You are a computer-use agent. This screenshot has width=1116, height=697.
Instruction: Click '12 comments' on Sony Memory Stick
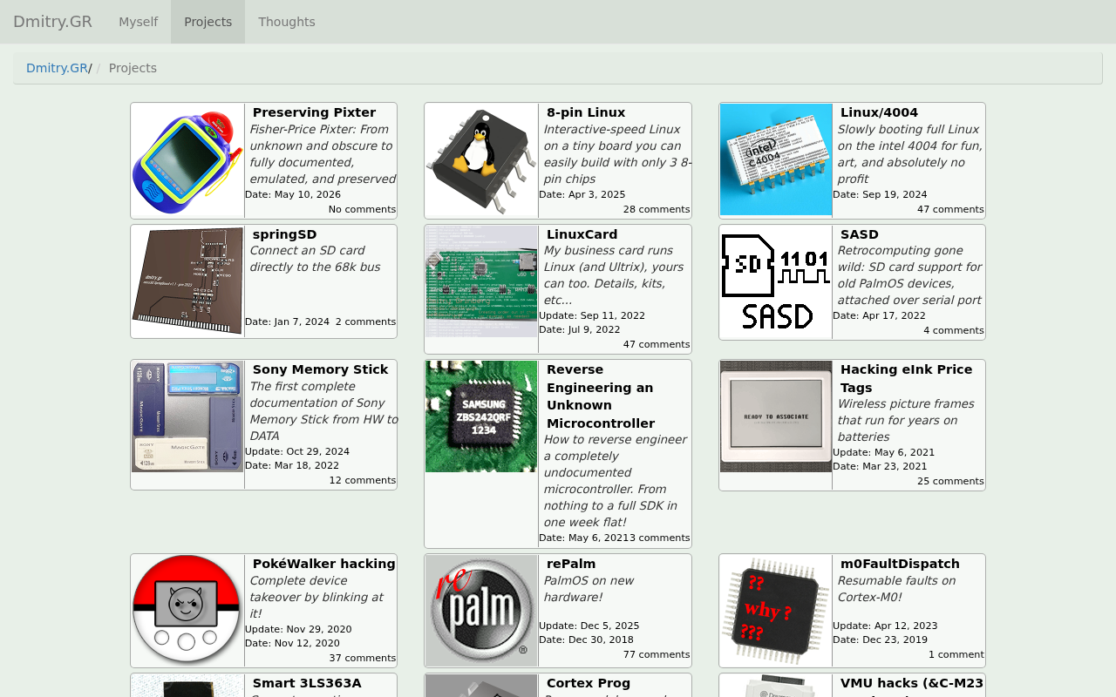363,480
